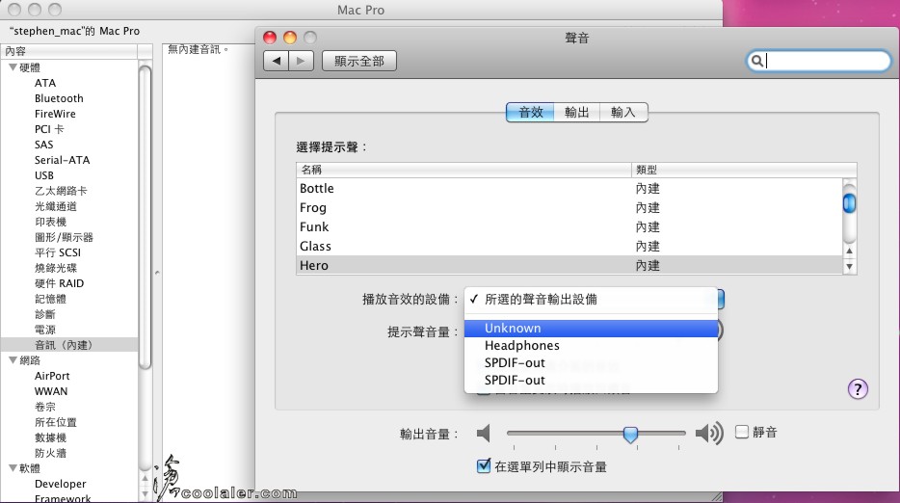This screenshot has height=503, width=900.
Task: Click down arrow of alert sound list scrollbar
Action: click(x=850, y=266)
